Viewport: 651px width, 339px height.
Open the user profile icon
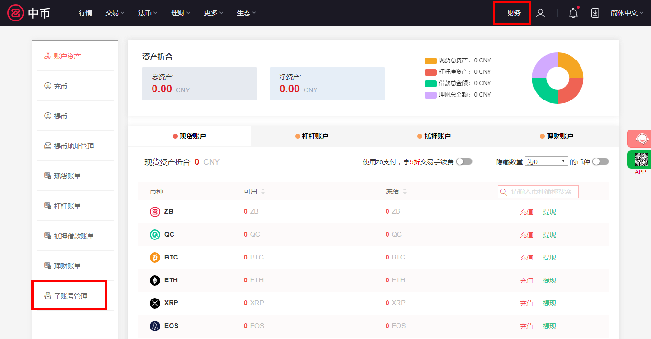click(x=540, y=13)
